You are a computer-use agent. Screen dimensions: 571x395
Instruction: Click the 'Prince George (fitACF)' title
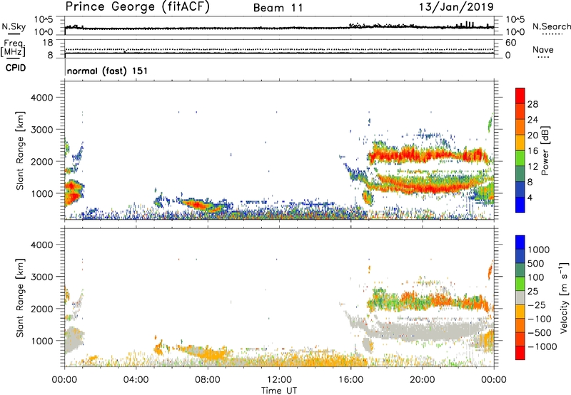[138, 7]
